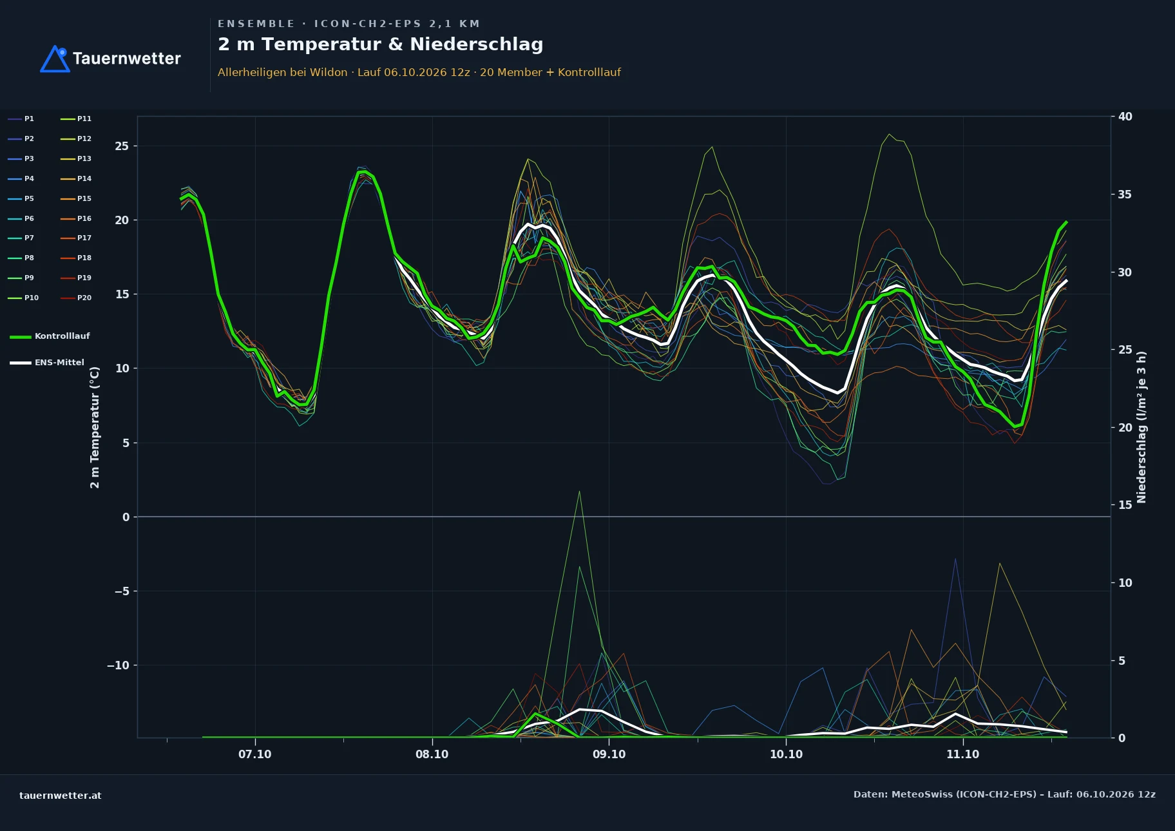The width and height of the screenshot is (1175, 831).
Task: Click the 11.10 date axis label
Action: (x=963, y=754)
